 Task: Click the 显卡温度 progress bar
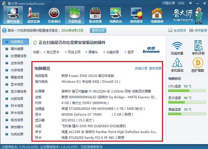point(187,102)
